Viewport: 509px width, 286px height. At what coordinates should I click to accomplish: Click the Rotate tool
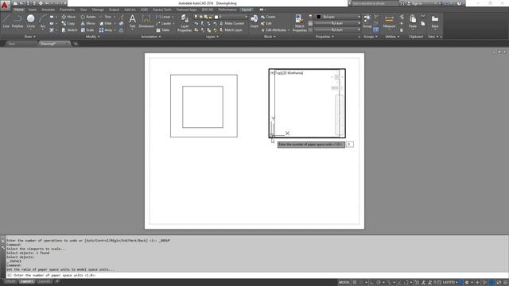(88, 17)
